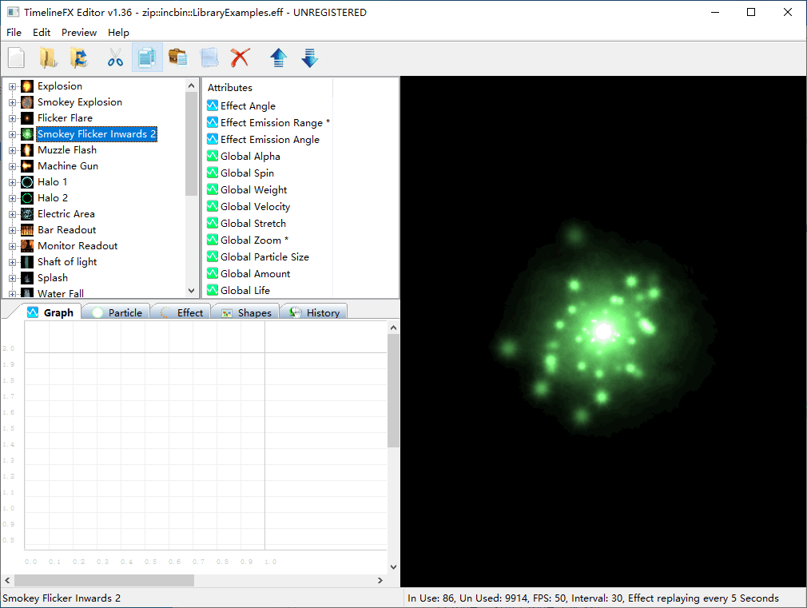This screenshot has height=608, width=807.
Task: Select the Global Alpha attribute
Action: coord(250,157)
